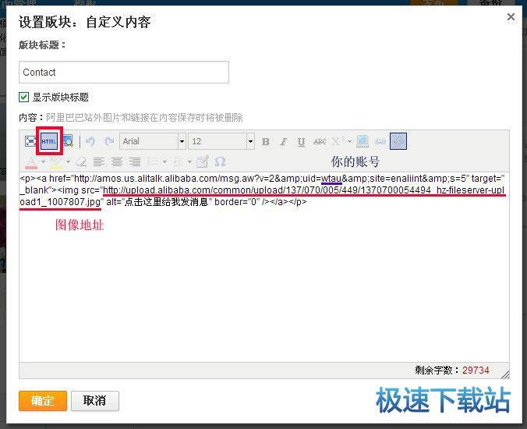This screenshot has height=429, width=527.
Task: Open superscript/subscript options arrow
Action: (349, 141)
